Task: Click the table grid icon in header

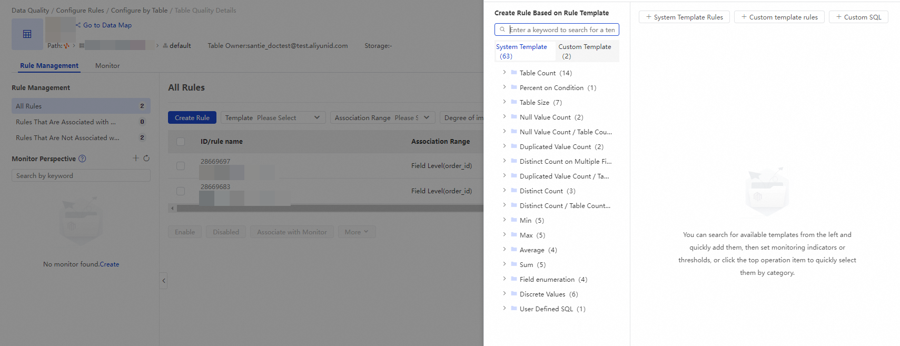Action: pyautogui.click(x=27, y=34)
